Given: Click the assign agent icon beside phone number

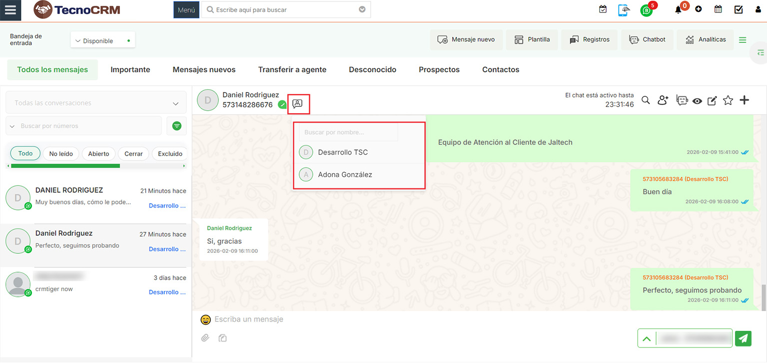Looking at the screenshot, I should (x=298, y=104).
